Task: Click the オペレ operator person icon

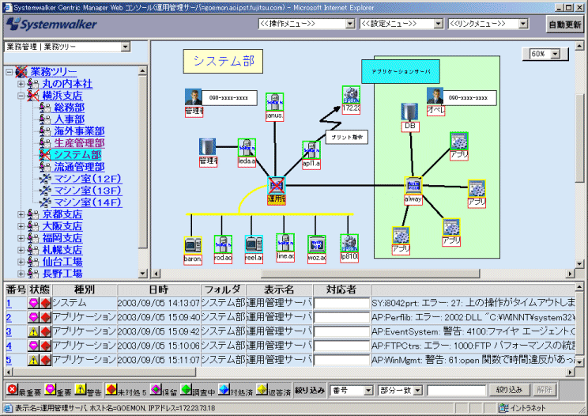Action: coord(435,96)
